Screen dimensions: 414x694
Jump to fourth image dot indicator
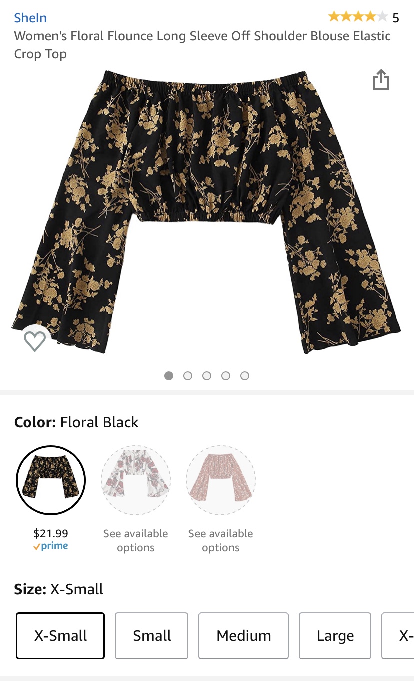coord(226,376)
